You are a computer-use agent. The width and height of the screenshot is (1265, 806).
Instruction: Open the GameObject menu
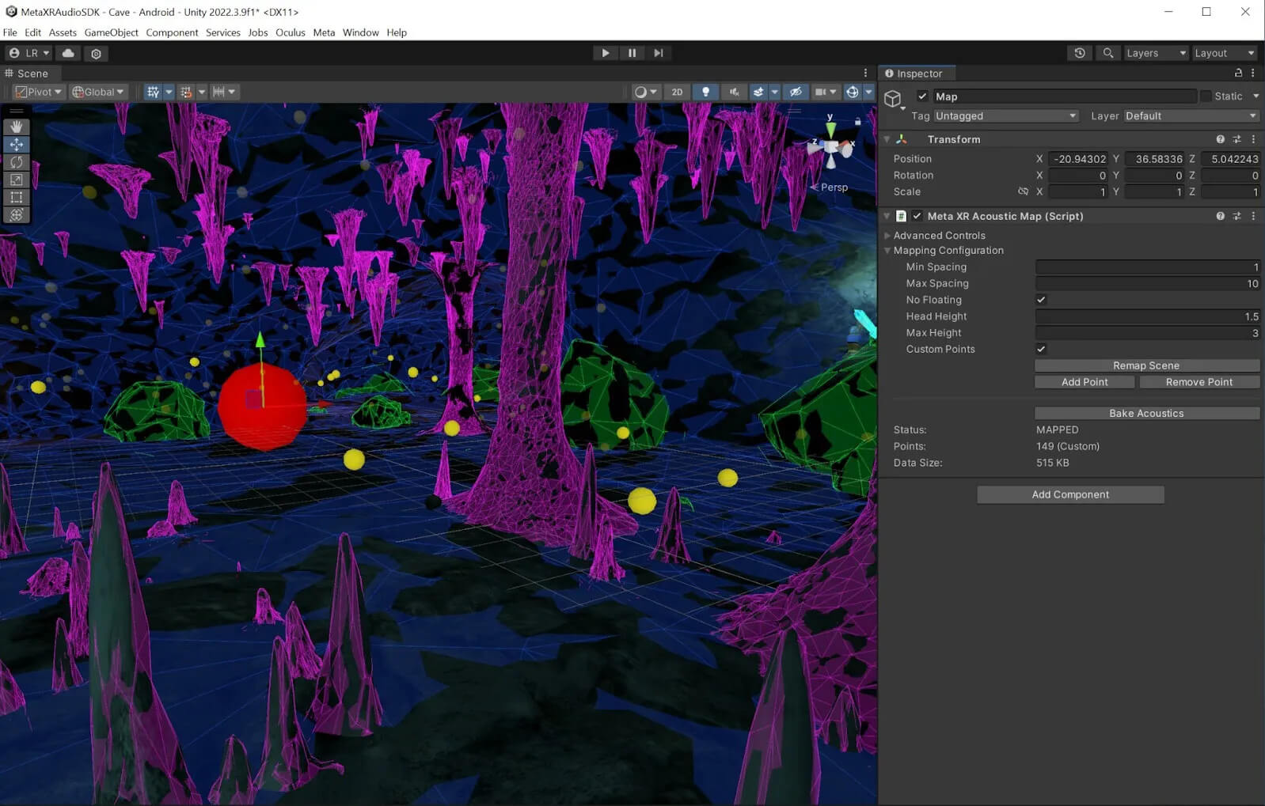(111, 32)
